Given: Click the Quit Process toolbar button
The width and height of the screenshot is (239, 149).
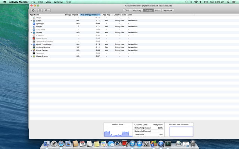Looking at the screenshot, I should pos(33,10).
